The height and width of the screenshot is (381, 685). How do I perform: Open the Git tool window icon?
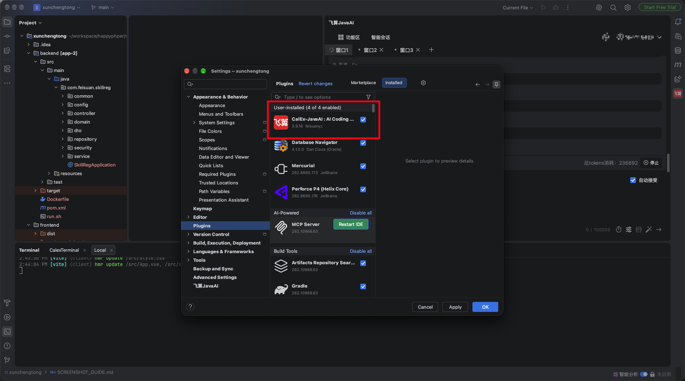[x=7, y=360]
